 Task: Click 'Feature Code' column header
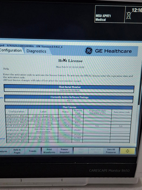coord(78,112)
